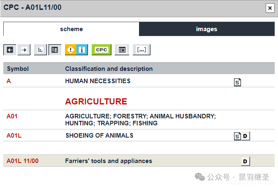Click the back arrow navigation icon
The width and height of the screenshot is (278, 188).
point(10,50)
